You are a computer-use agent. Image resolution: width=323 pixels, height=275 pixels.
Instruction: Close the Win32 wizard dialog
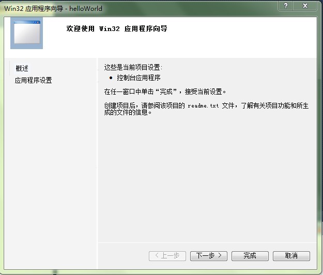click(305, 6)
